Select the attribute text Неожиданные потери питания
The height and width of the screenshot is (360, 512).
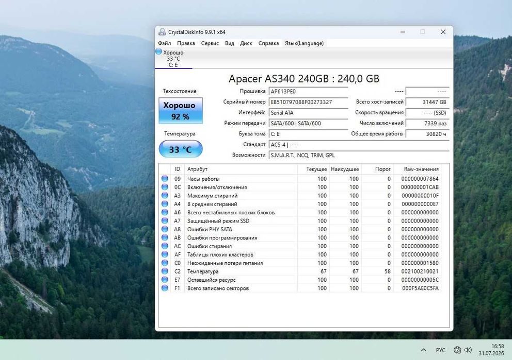coord(225,263)
